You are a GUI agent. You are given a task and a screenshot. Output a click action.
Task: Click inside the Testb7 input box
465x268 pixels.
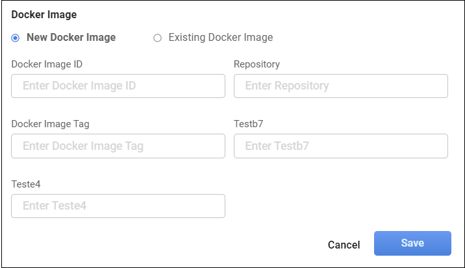tap(340, 146)
